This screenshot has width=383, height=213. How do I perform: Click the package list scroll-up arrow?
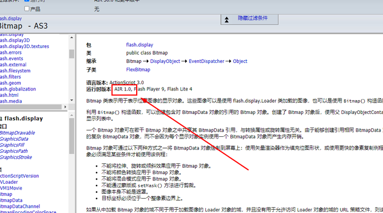click(x=72, y=37)
